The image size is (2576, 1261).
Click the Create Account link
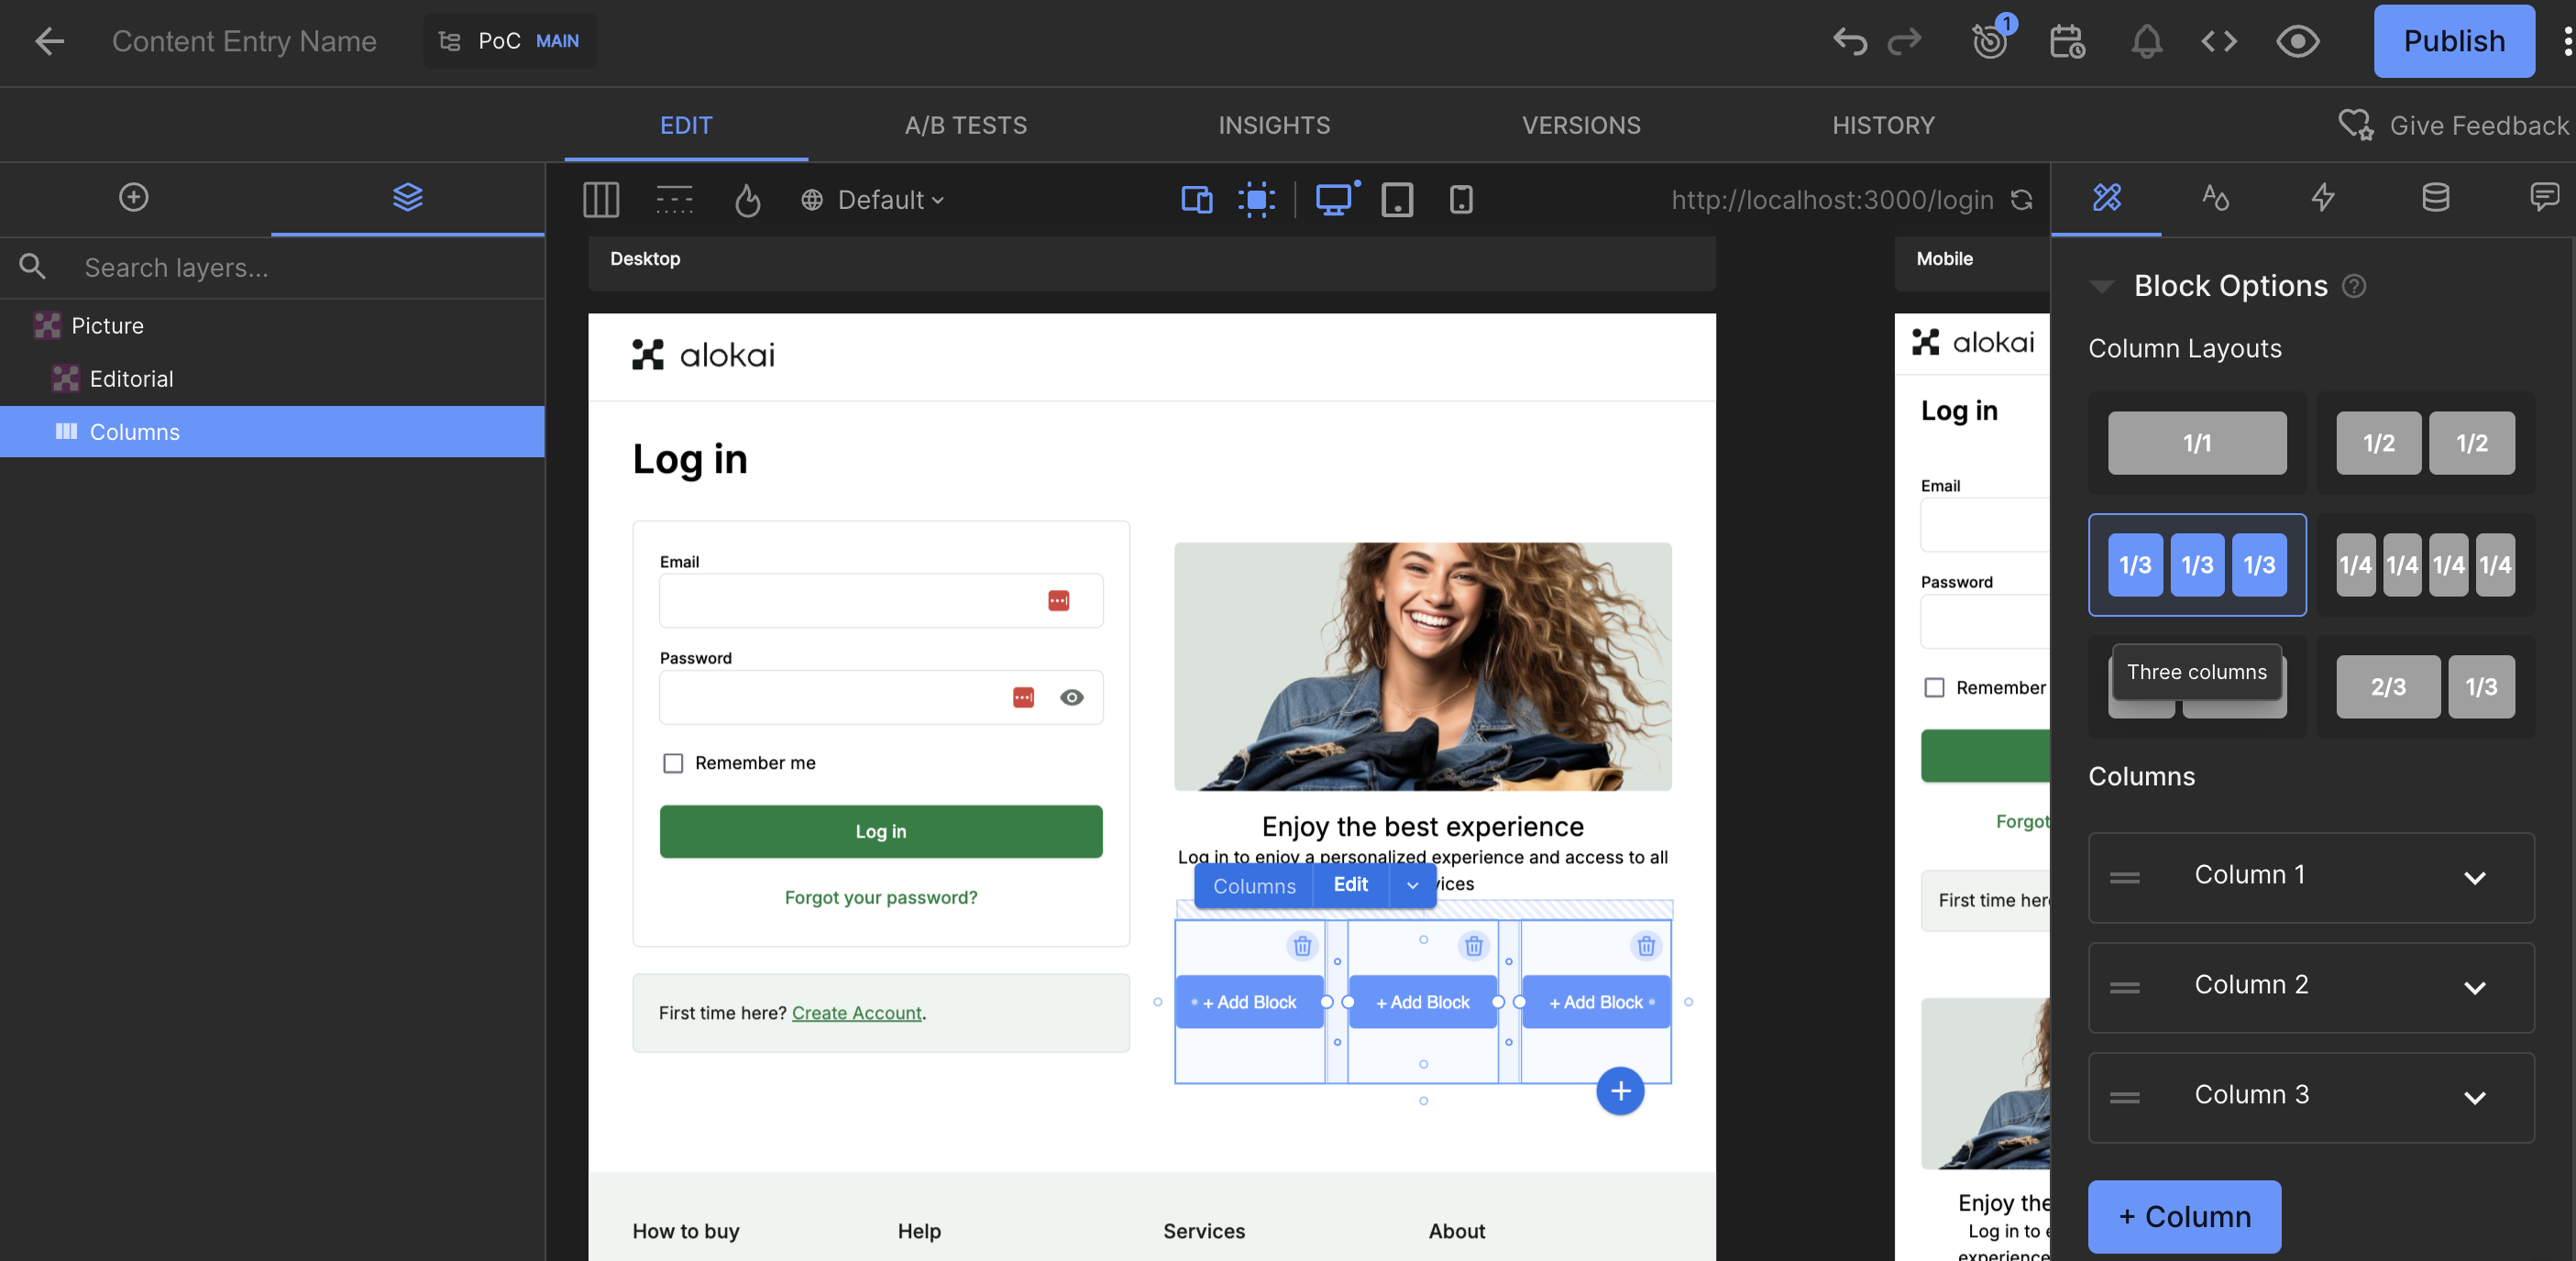click(856, 1013)
